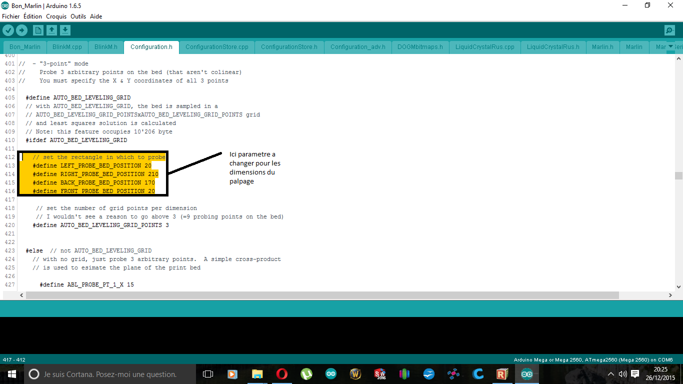Click the line '#define AUTO_BED_LEVELING_GRID'

coord(78,97)
